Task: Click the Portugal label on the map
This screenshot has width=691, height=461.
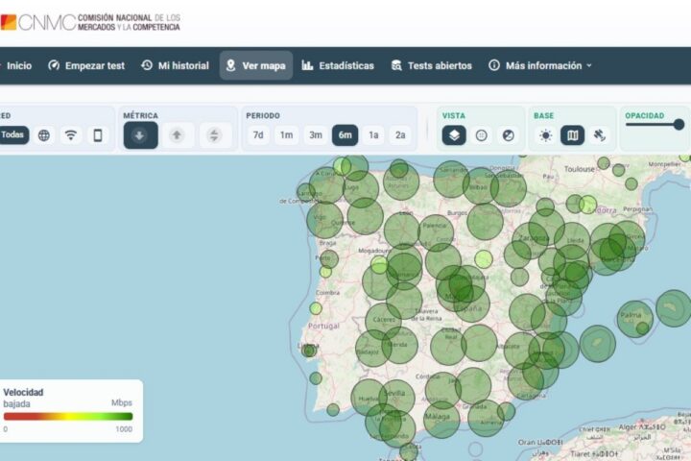Action: [x=324, y=326]
